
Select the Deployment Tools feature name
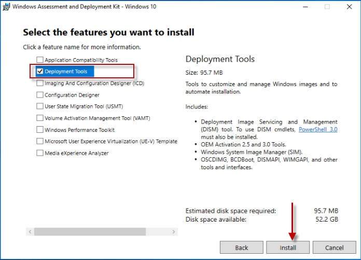pos(66,72)
